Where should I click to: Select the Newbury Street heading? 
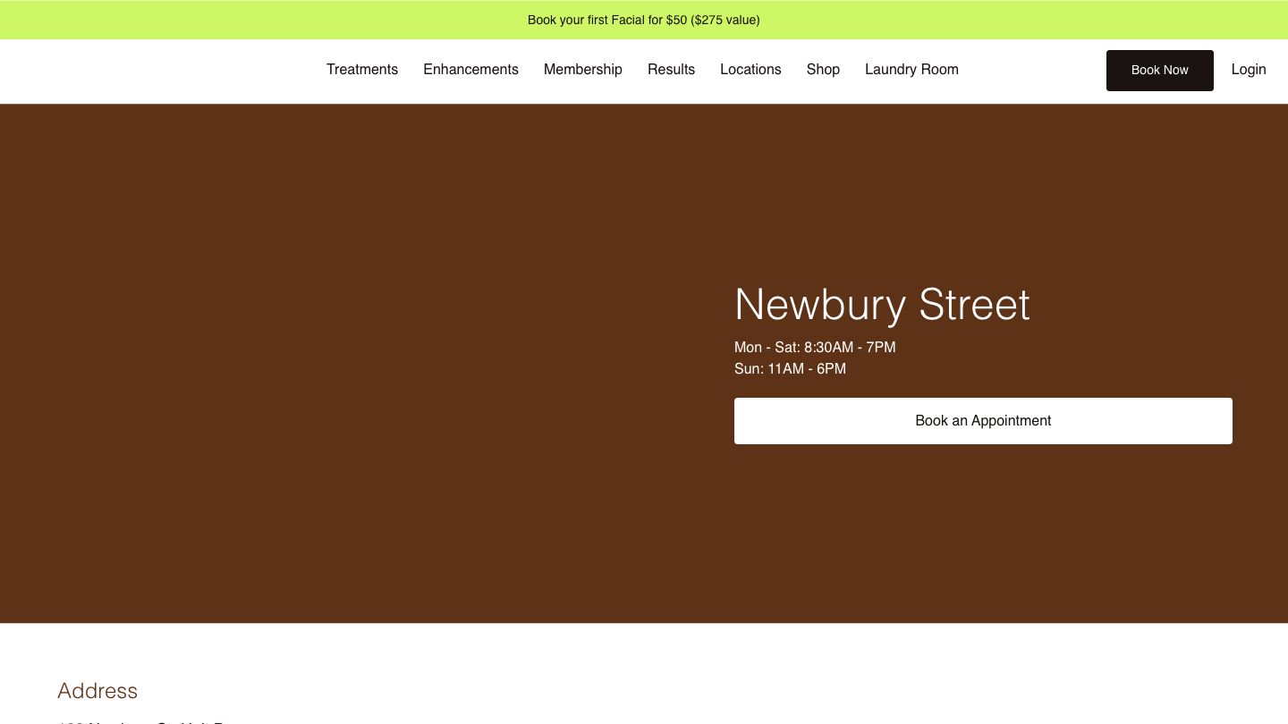click(882, 305)
